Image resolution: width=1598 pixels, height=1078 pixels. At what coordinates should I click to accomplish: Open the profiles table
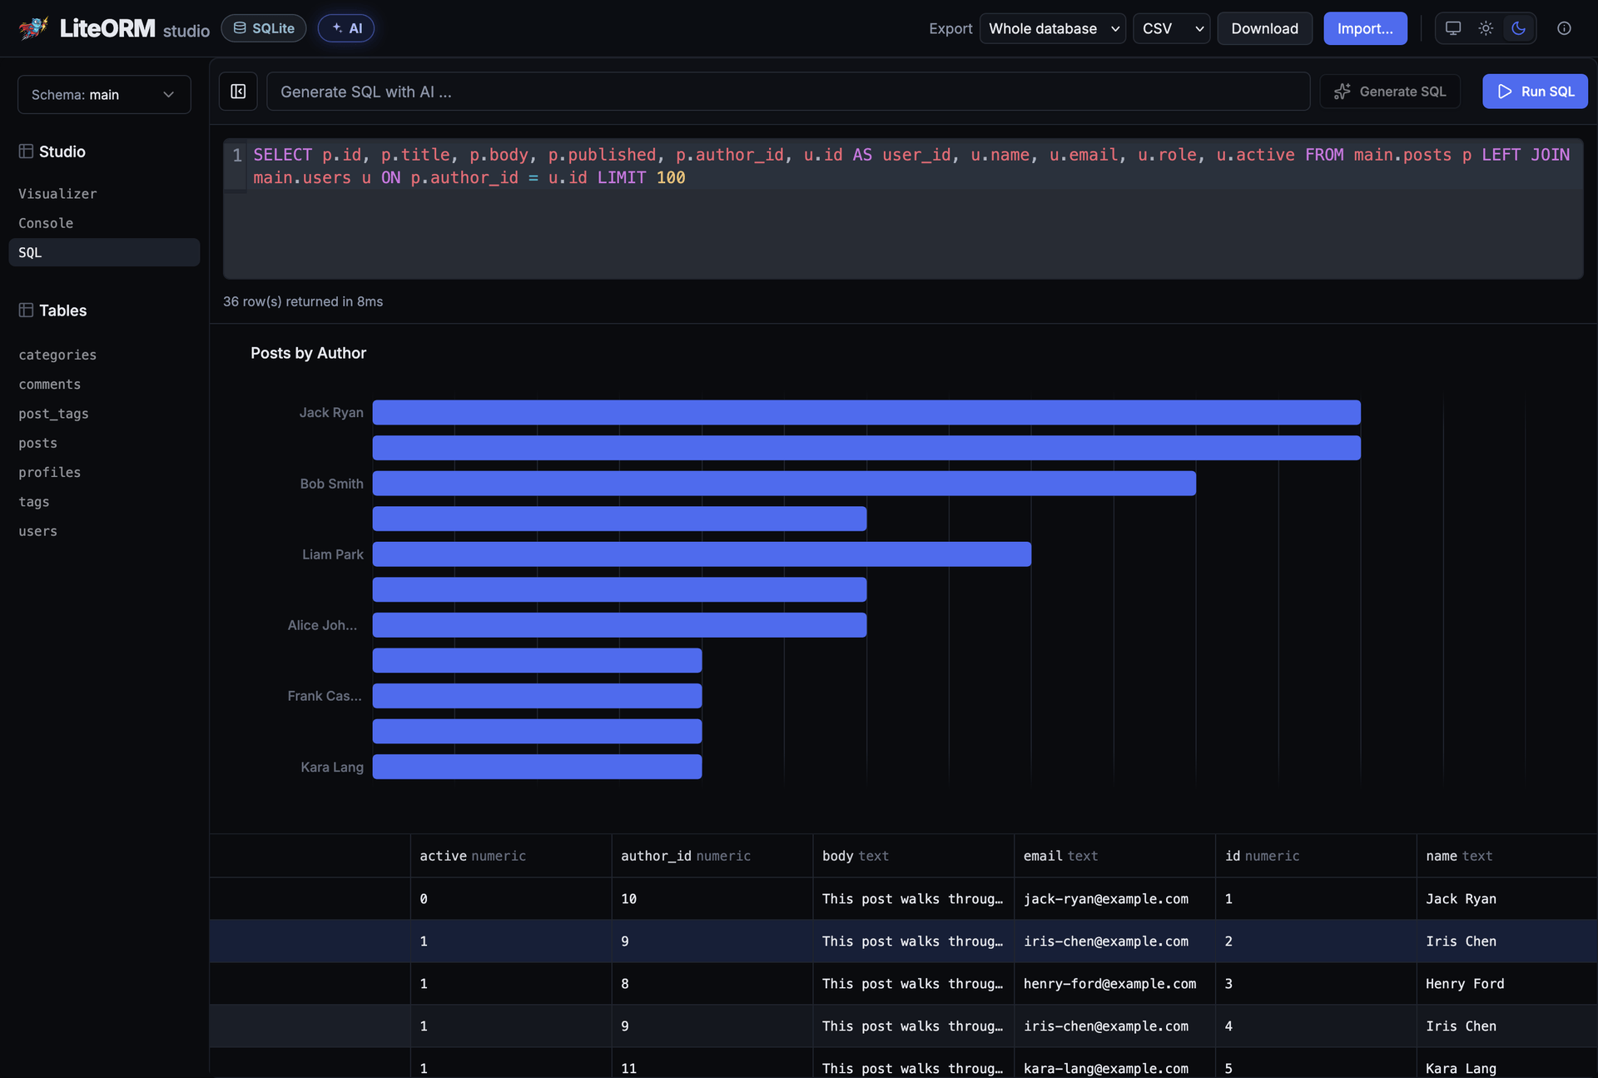pos(50,473)
